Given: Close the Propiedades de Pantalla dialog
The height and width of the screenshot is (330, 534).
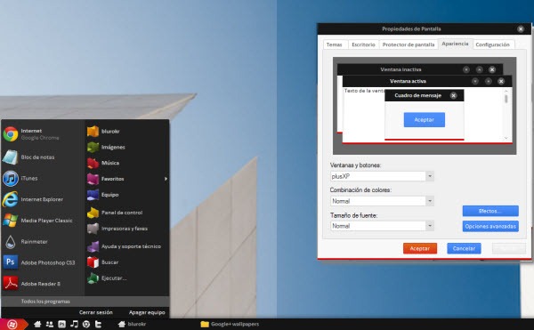Looking at the screenshot, I should [x=521, y=29].
